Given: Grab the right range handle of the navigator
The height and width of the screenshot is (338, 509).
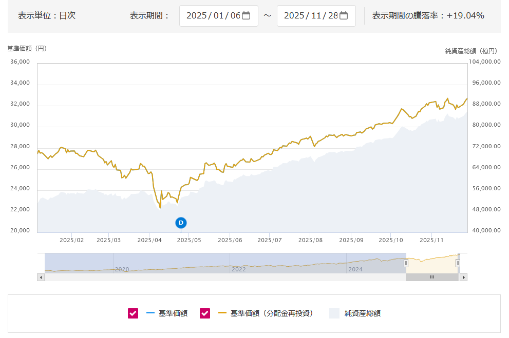Looking at the screenshot, I should point(458,263).
